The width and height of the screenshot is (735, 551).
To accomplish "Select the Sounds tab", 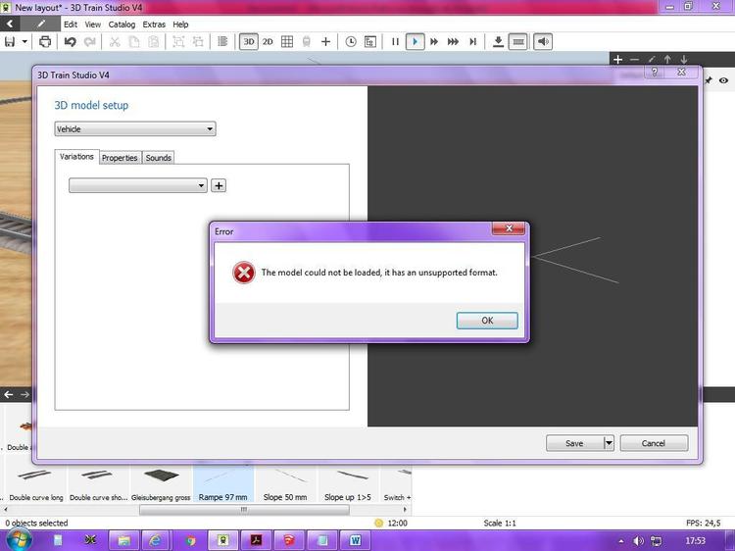I will pyautogui.click(x=158, y=158).
